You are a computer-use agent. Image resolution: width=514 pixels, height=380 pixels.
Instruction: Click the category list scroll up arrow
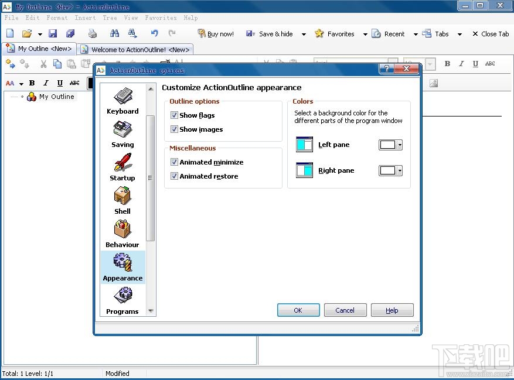[x=151, y=89]
